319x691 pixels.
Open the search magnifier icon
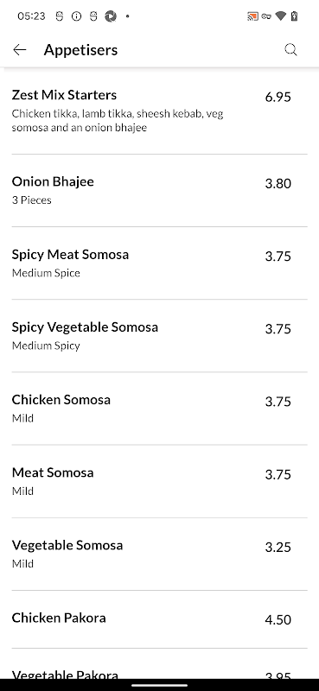pos(290,50)
